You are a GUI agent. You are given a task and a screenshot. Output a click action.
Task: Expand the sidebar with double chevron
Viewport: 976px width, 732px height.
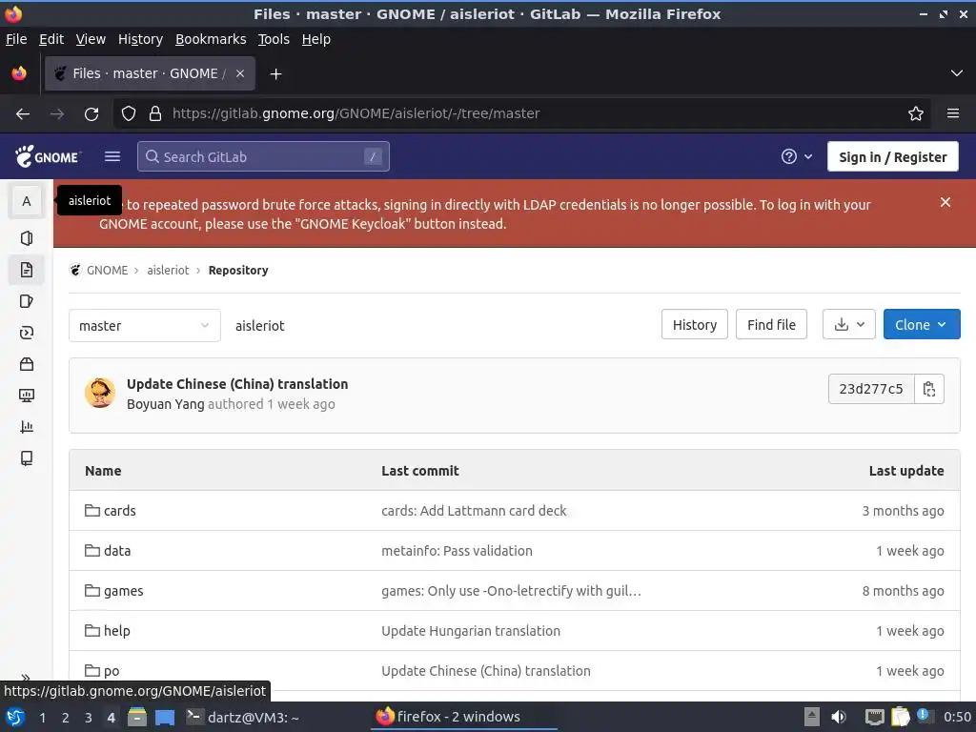click(26, 678)
